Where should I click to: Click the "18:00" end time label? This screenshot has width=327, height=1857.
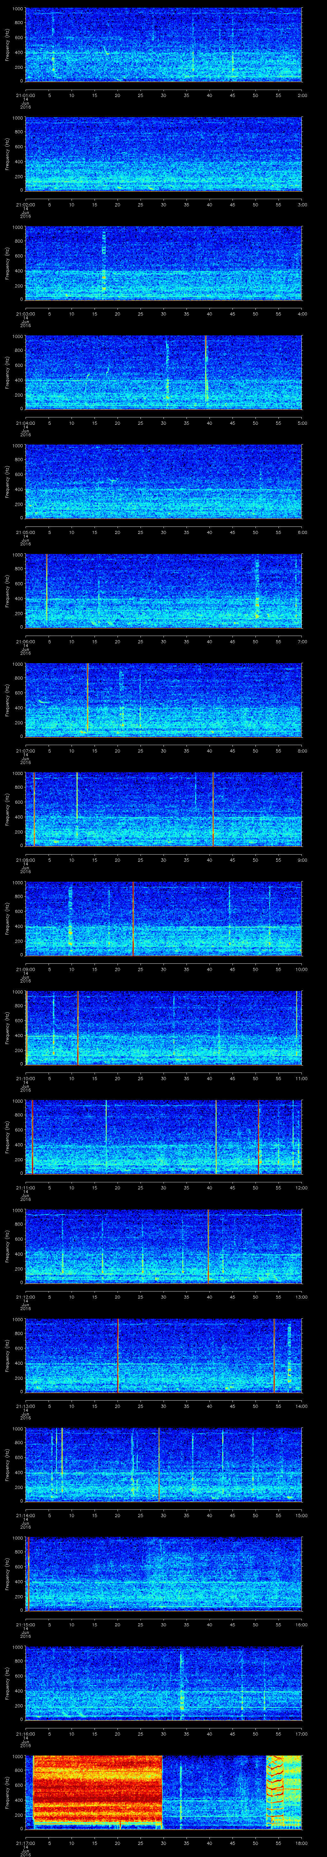(301, 1843)
